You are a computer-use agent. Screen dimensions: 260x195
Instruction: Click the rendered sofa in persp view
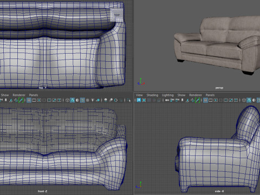[217, 45]
